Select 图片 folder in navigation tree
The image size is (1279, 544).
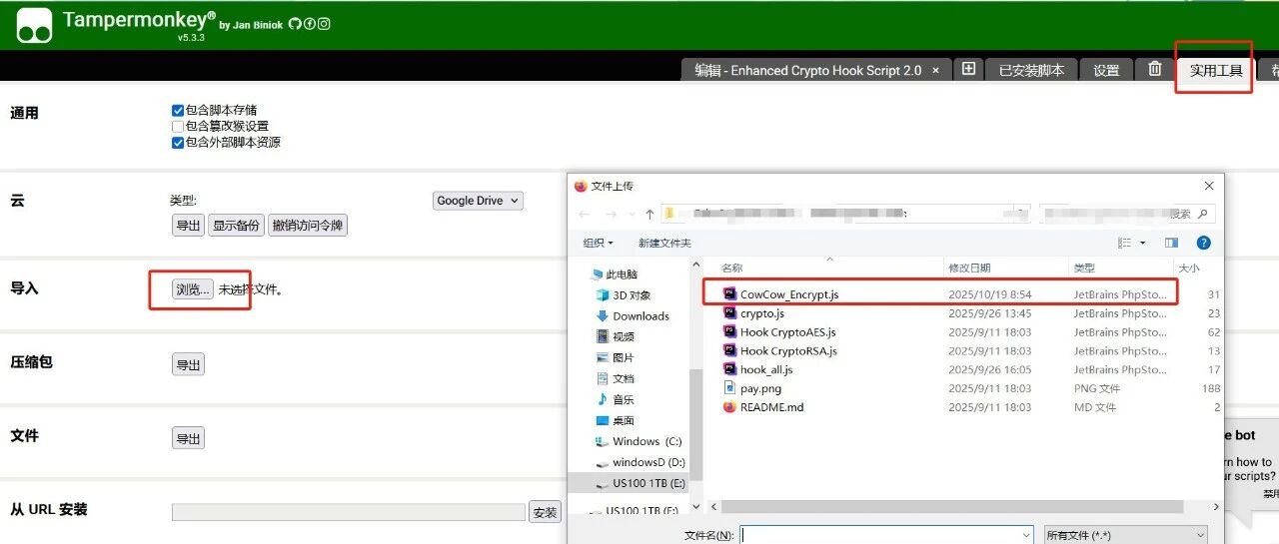click(x=615, y=358)
